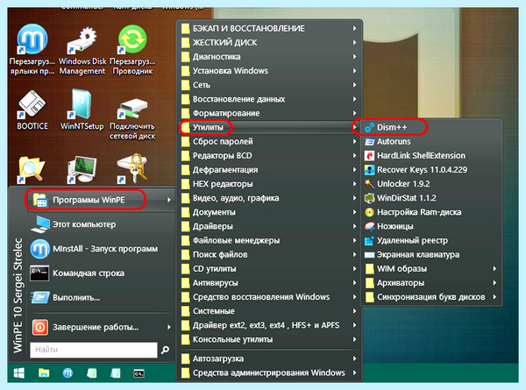This screenshot has width=526, height=390.
Task: Open Дефрагментация menu
Action: click(269, 170)
